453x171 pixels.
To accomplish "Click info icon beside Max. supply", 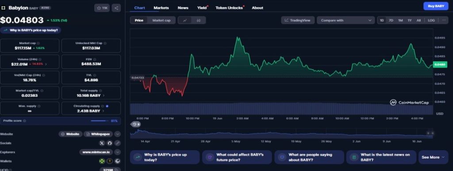I will tap(39, 106).
